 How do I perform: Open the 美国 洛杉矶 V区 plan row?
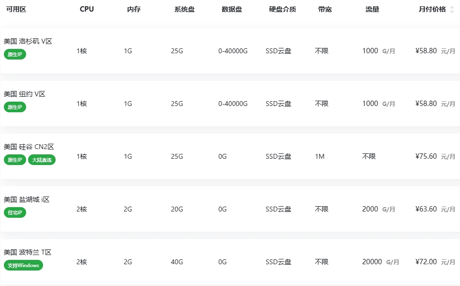230,51
